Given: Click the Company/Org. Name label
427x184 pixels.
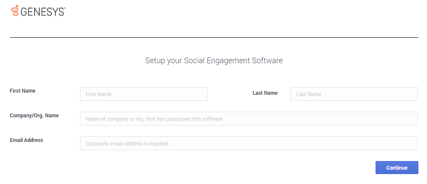Looking at the screenshot, I should point(34,116).
